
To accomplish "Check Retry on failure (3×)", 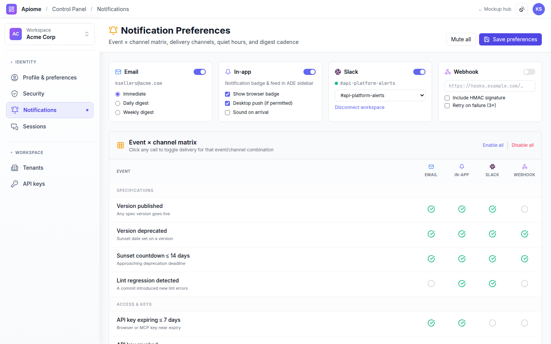I will [447, 105].
